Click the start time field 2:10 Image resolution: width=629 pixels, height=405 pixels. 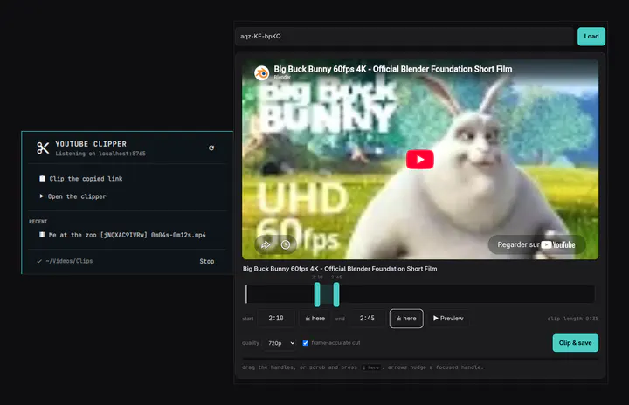276,319
